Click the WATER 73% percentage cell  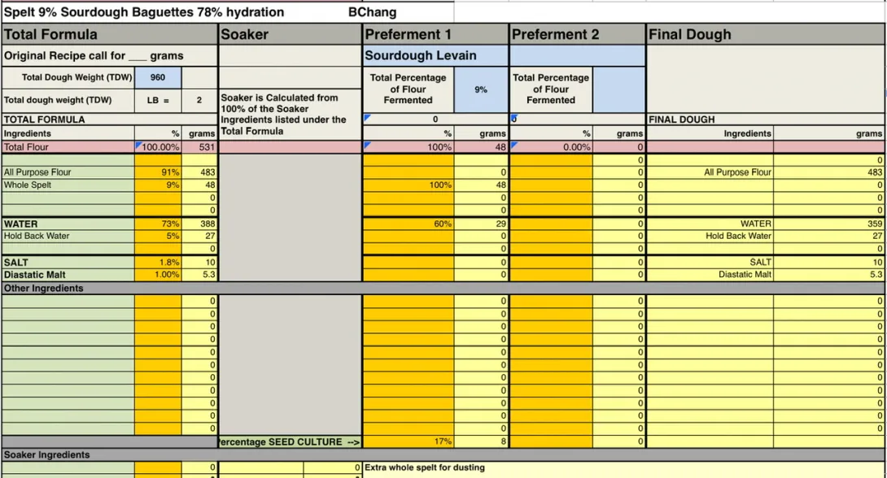(x=159, y=224)
